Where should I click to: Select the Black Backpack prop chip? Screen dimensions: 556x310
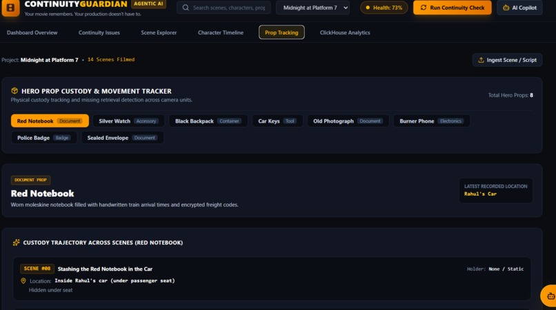(x=208, y=121)
